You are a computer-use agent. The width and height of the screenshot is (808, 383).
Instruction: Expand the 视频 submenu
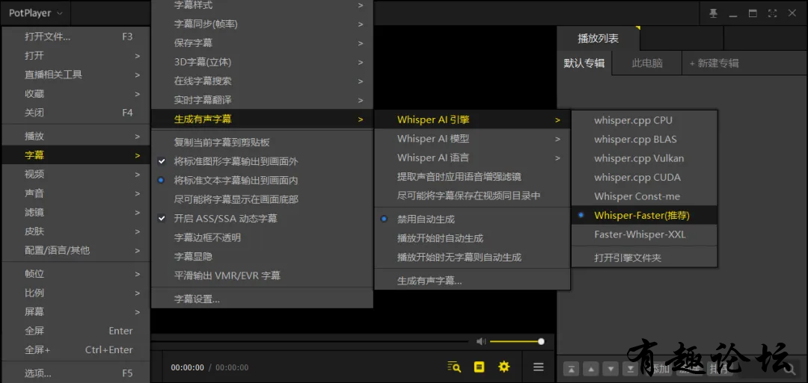coord(76,174)
